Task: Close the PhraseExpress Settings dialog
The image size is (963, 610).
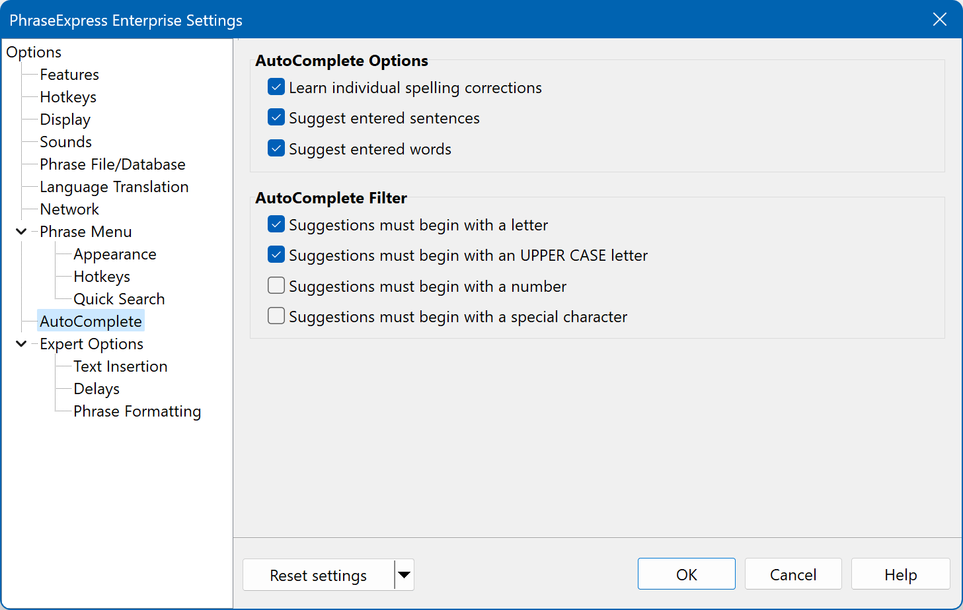Action: pos(940,19)
